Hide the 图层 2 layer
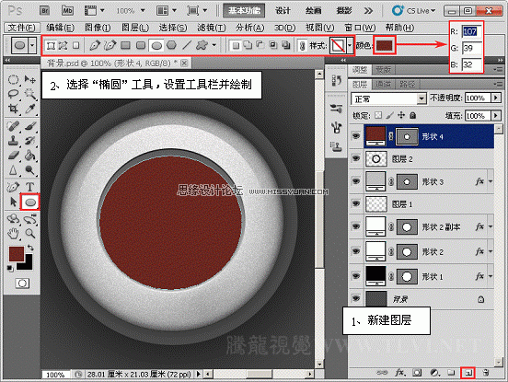 click(x=356, y=158)
